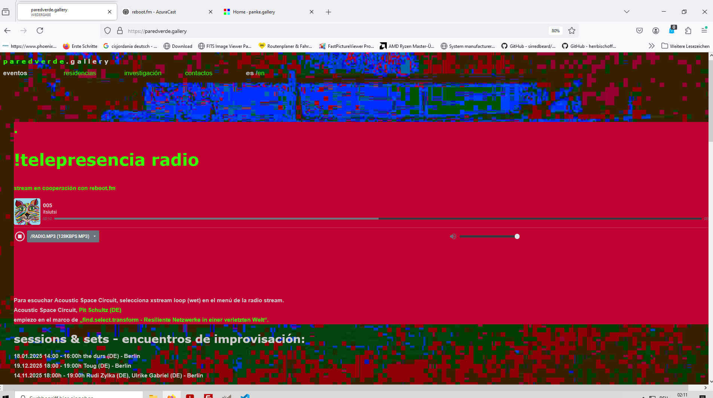Open a new browser tab
The image size is (713, 398).
[x=328, y=12]
